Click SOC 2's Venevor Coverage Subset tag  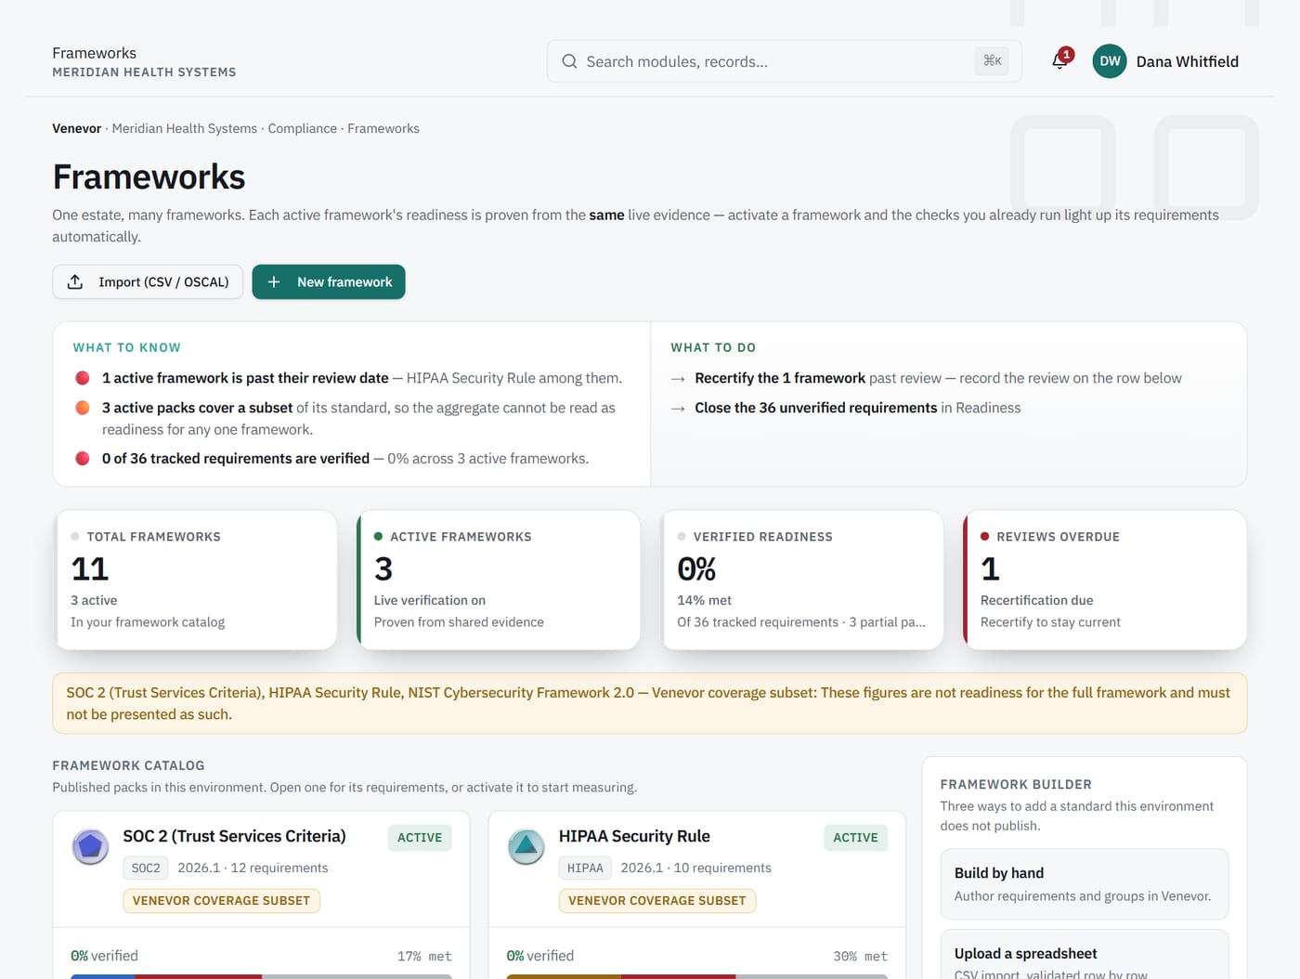coord(221,901)
